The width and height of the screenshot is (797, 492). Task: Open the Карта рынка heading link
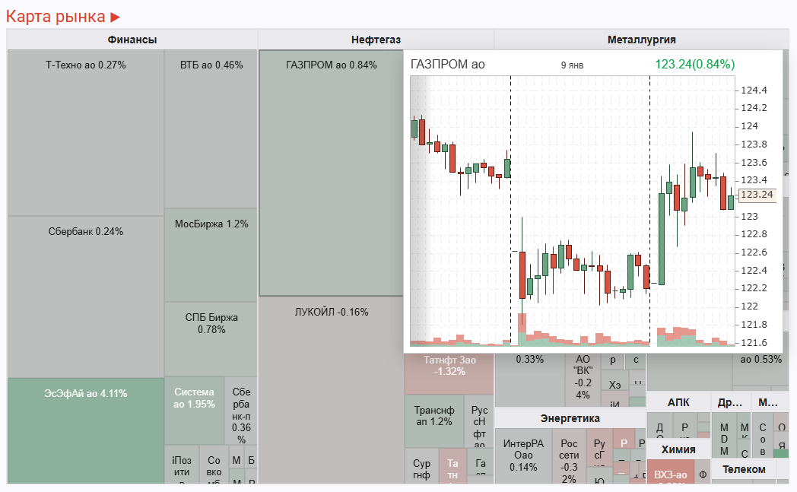click(x=56, y=17)
